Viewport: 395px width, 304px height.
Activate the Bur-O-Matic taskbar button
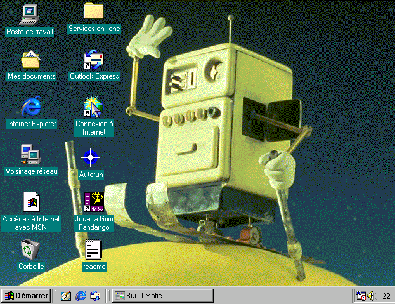[x=162, y=296]
